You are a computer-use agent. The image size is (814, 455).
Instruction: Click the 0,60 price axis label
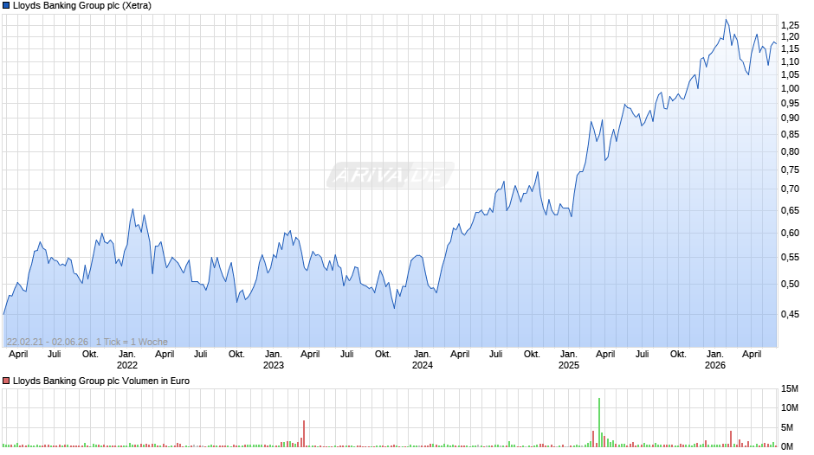(x=790, y=234)
